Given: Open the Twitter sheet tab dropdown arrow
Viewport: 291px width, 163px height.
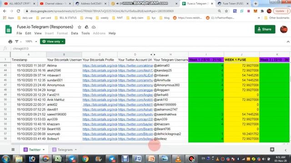Looking at the screenshot, I should click(x=44, y=150).
